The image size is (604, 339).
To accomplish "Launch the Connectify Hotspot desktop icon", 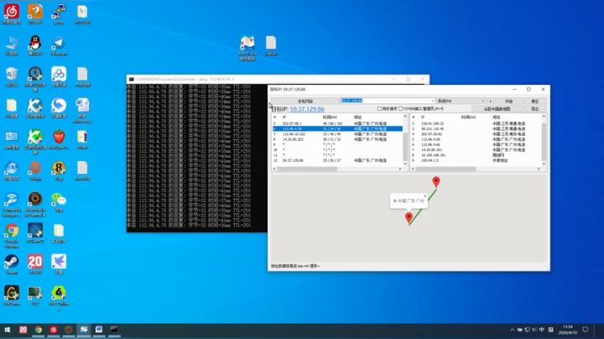I will click(x=12, y=205).
